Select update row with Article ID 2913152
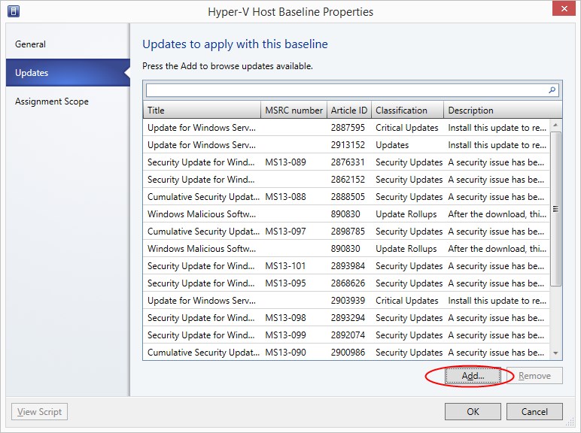This screenshot has height=433, width=581. tap(346, 144)
